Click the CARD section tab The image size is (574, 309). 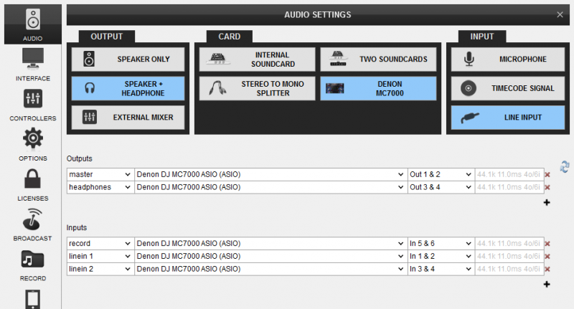pyautogui.click(x=229, y=37)
